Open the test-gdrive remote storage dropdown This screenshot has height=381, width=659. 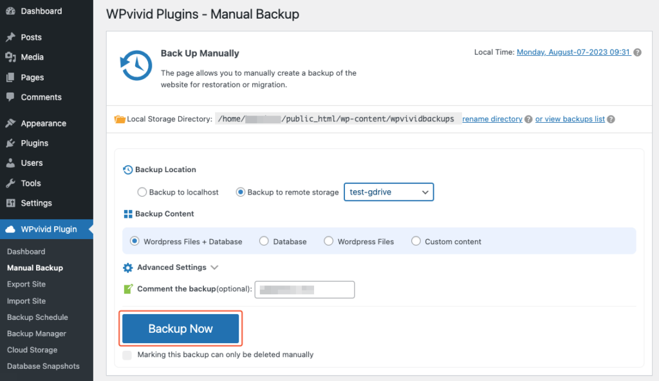pyautogui.click(x=389, y=191)
